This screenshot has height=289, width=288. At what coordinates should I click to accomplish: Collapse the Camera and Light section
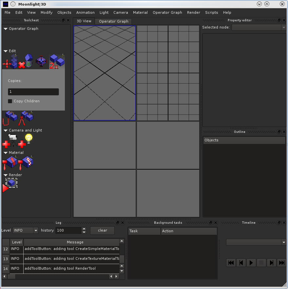point(6,131)
